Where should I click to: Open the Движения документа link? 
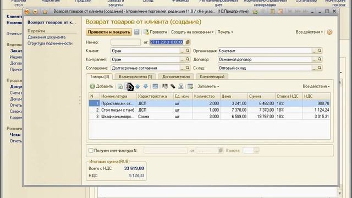click(46, 37)
